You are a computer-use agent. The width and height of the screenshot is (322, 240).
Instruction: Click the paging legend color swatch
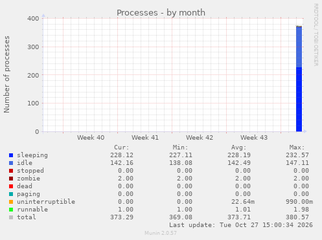click(11, 194)
